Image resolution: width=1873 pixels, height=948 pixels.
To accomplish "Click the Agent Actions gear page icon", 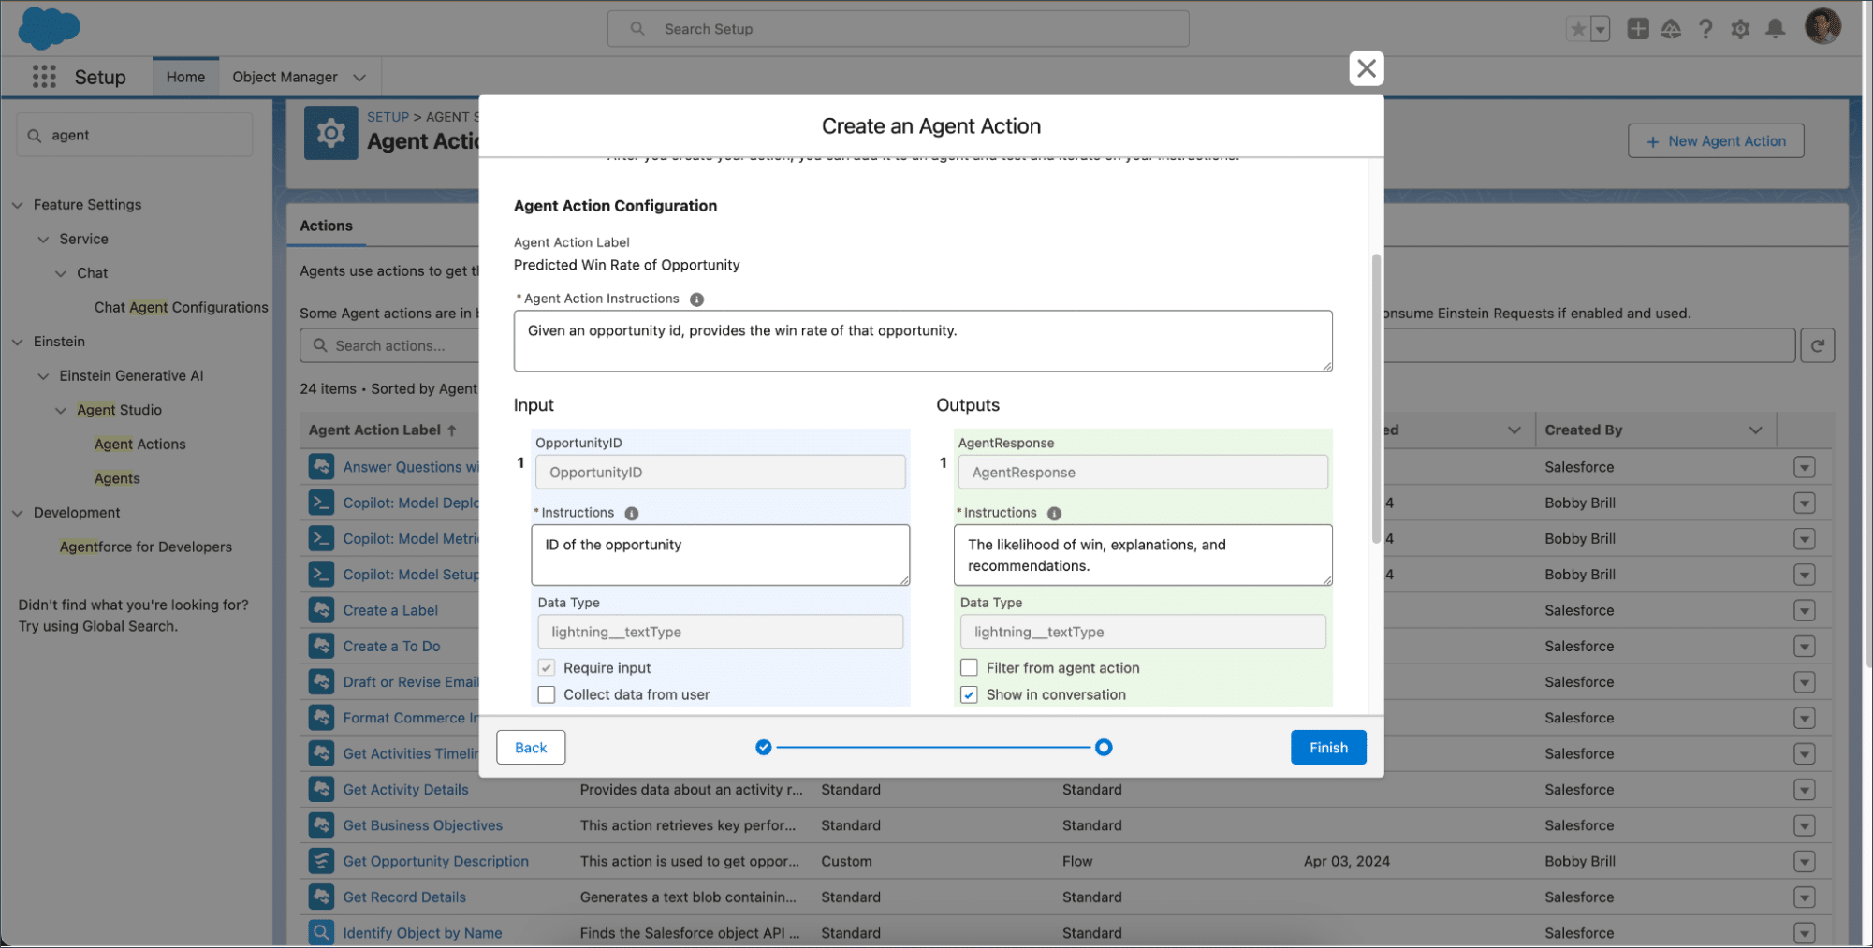I will 330,133.
